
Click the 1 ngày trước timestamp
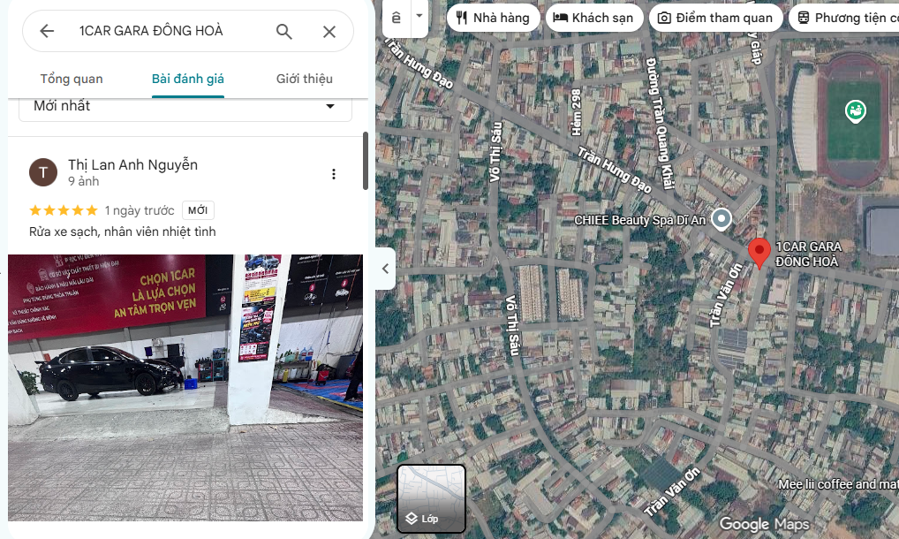coord(140,210)
